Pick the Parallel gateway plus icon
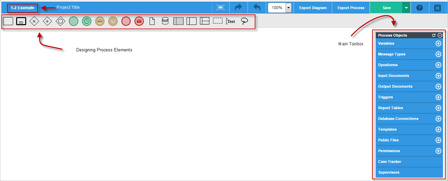Viewport: 448px width, 181px height. [47, 21]
